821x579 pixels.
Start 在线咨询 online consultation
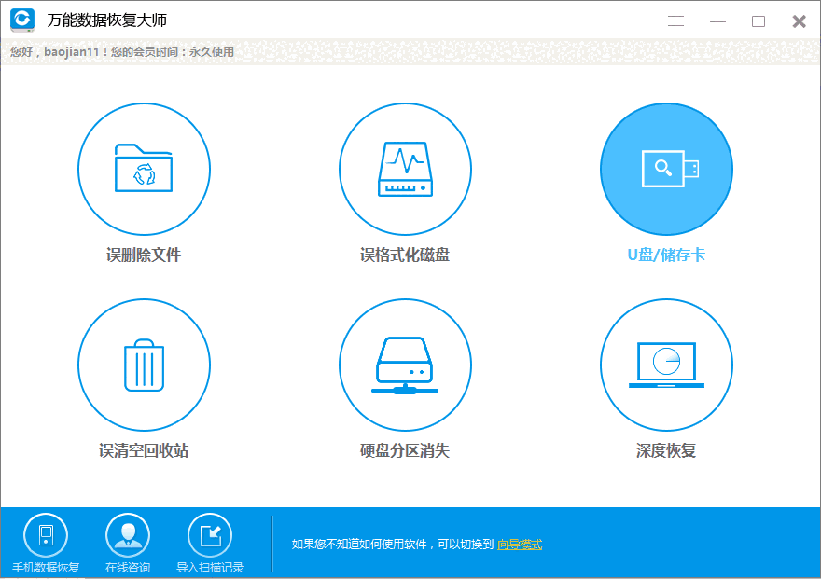[128, 541]
